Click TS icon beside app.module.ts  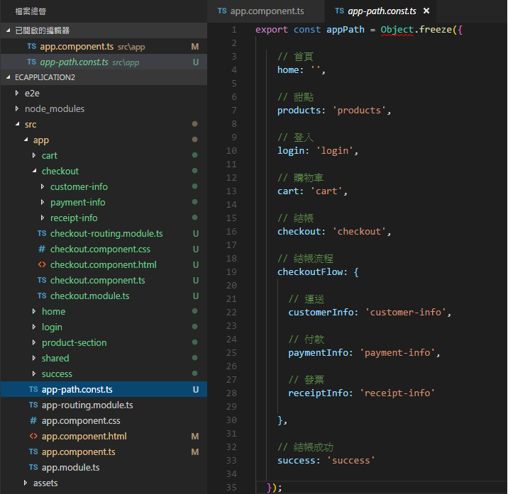tap(33, 467)
